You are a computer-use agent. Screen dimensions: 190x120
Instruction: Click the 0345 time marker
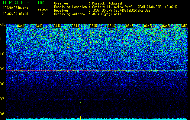93,26
